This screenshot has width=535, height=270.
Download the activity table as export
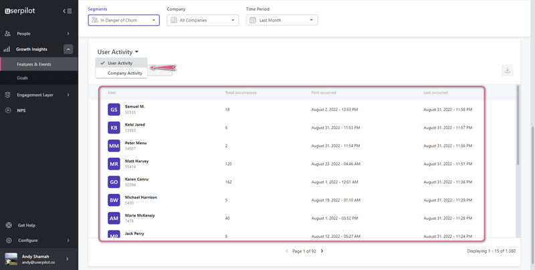click(507, 70)
